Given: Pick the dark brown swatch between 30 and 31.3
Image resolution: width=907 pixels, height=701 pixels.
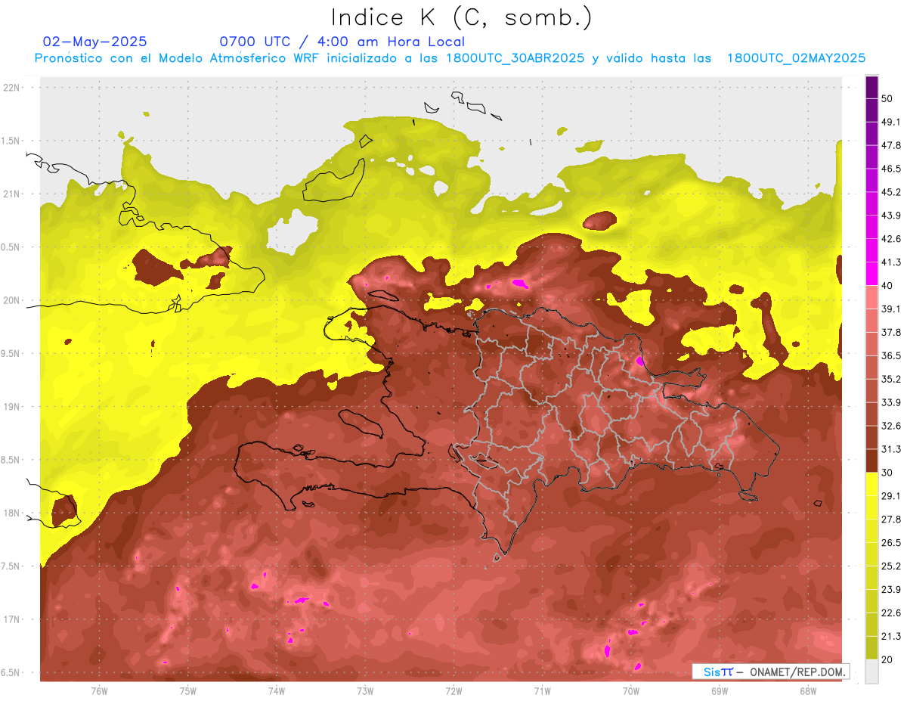Looking at the screenshot, I should pyautogui.click(x=871, y=461).
